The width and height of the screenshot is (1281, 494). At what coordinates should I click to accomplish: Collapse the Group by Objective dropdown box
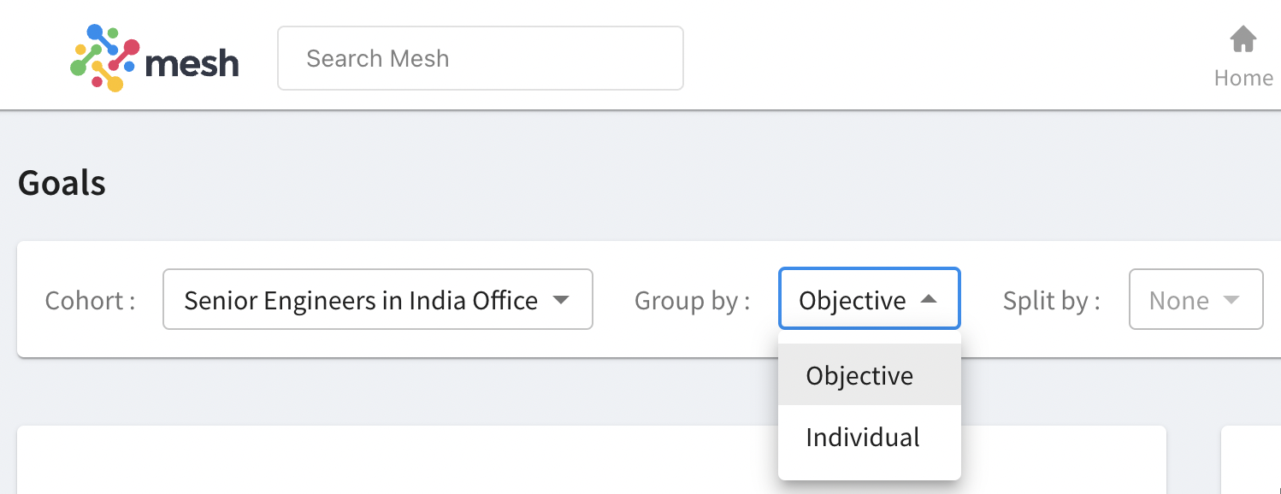click(x=869, y=299)
